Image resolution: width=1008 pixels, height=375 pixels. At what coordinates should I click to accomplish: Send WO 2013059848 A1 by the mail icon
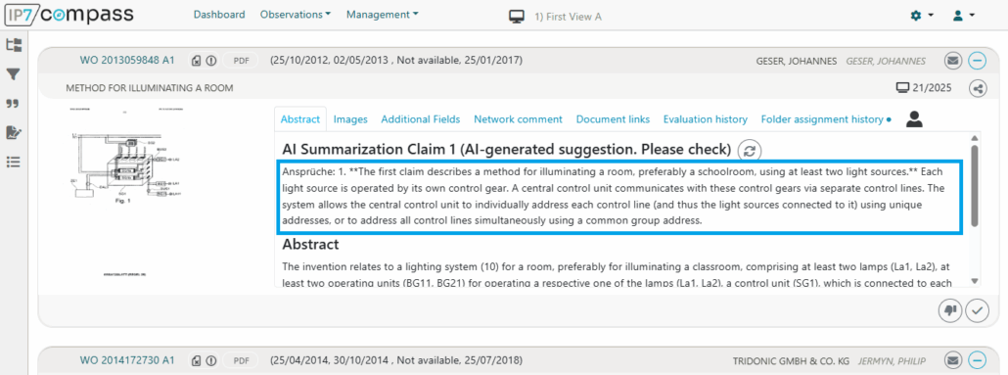click(x=953, y=61)
